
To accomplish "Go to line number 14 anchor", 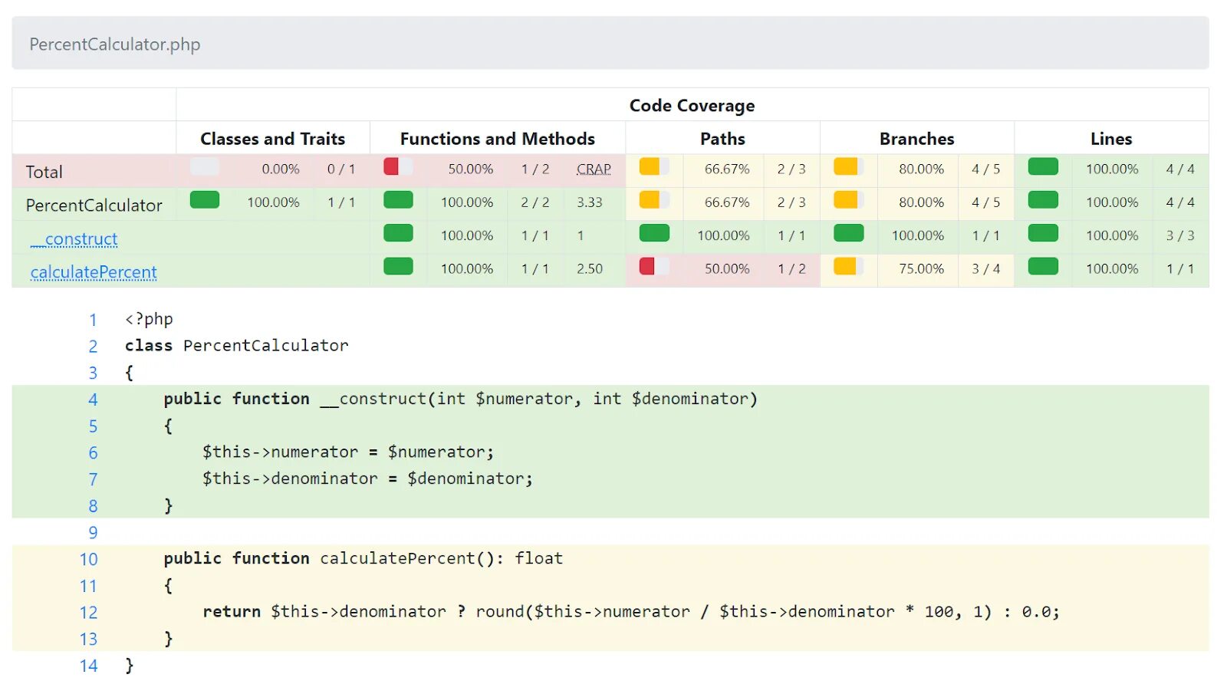I will [x=89, y=666].
